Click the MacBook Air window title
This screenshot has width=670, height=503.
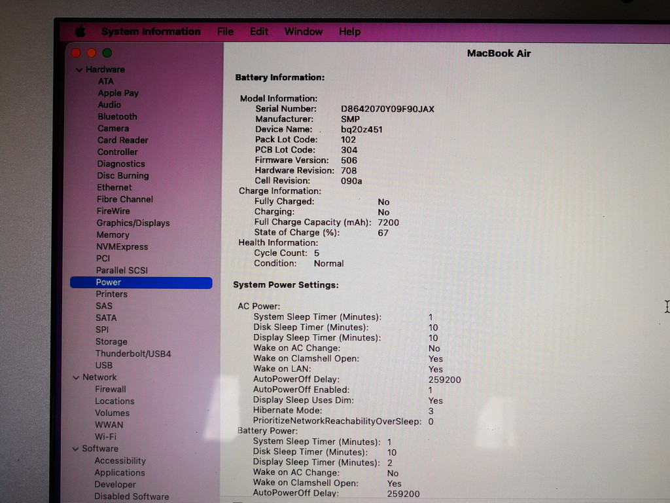click(499, 54)
